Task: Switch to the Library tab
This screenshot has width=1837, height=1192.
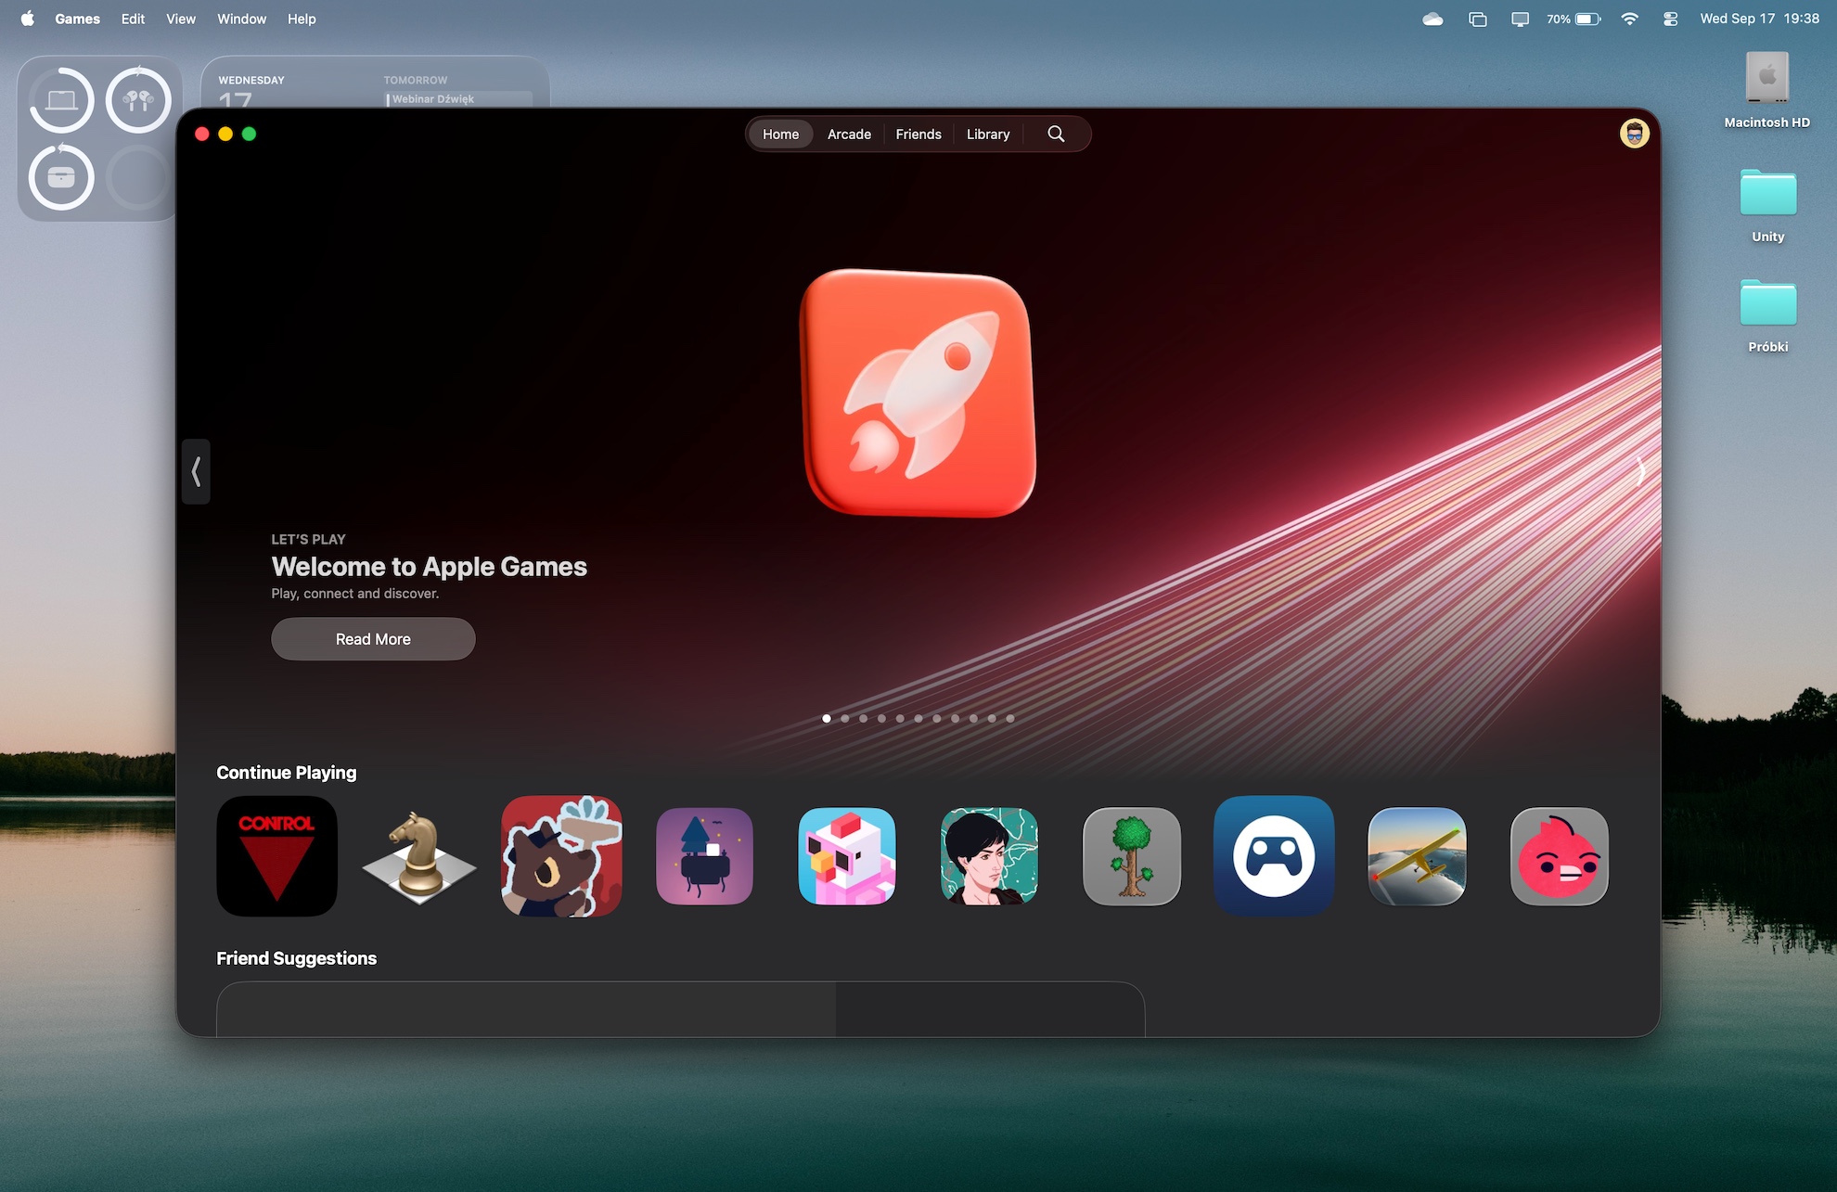Action: [x=988, y=134]
